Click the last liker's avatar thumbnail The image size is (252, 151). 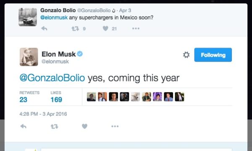pos(179,97)
